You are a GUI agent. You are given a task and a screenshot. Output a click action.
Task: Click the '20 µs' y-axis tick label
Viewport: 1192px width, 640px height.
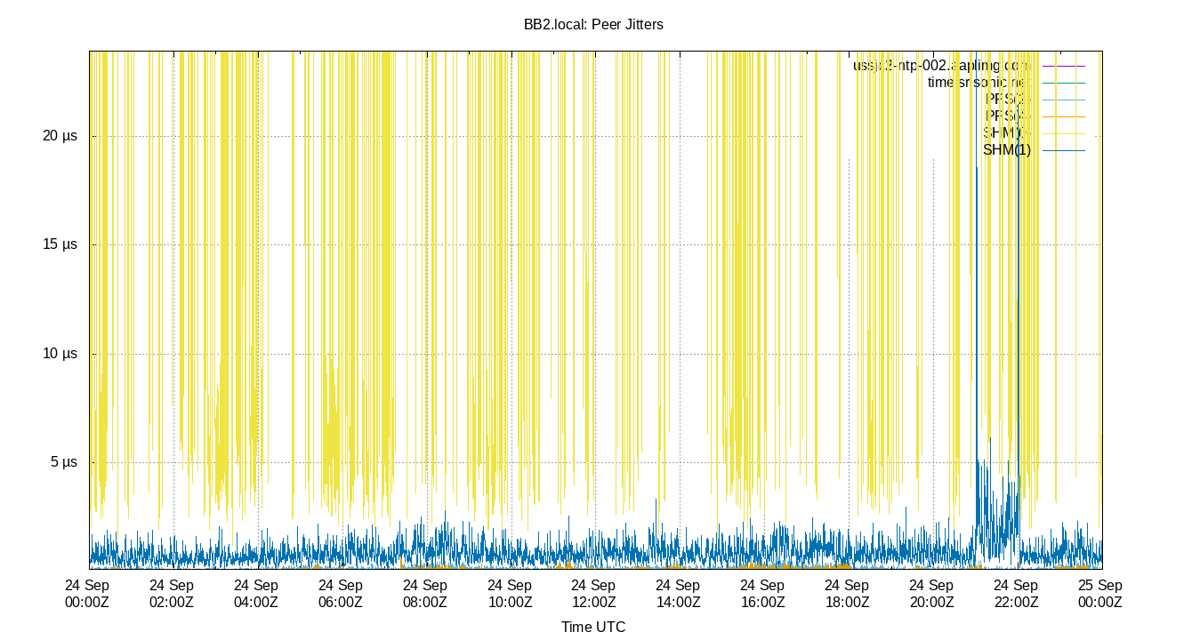point(60,136)
